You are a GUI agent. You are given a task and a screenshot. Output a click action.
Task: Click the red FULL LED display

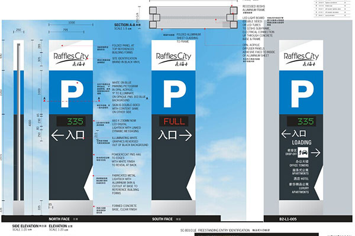(176, 122)
